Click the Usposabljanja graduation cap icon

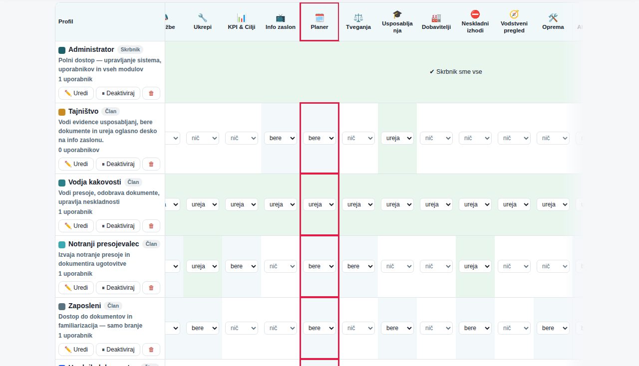[x=397, y=14]
